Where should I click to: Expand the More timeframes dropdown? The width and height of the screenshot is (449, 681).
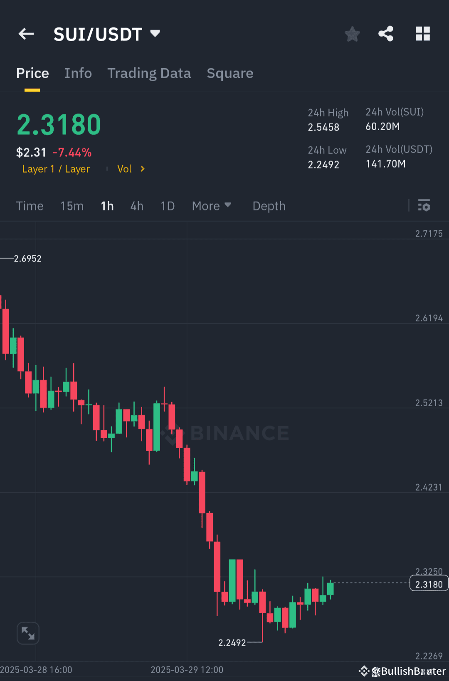[212, 206]
